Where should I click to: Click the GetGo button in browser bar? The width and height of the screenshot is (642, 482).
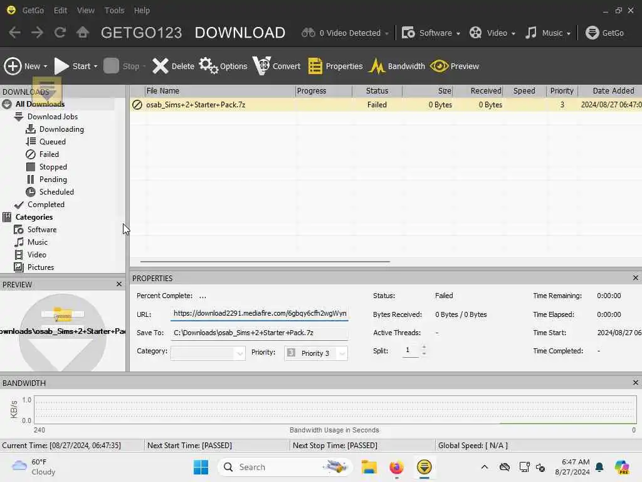point(604,33)
